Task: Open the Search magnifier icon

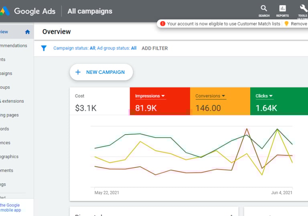Action: pos(264,8)
